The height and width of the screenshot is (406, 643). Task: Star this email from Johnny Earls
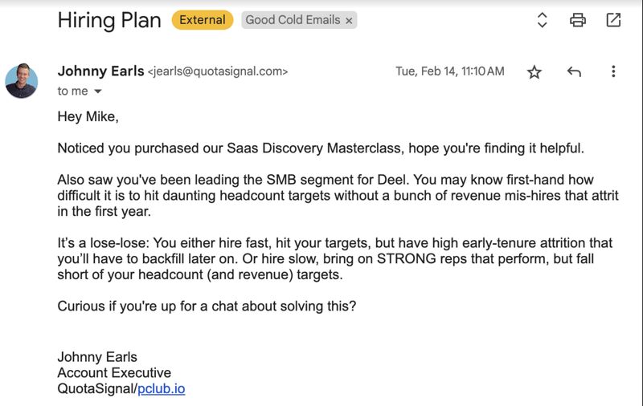point(534,72)
